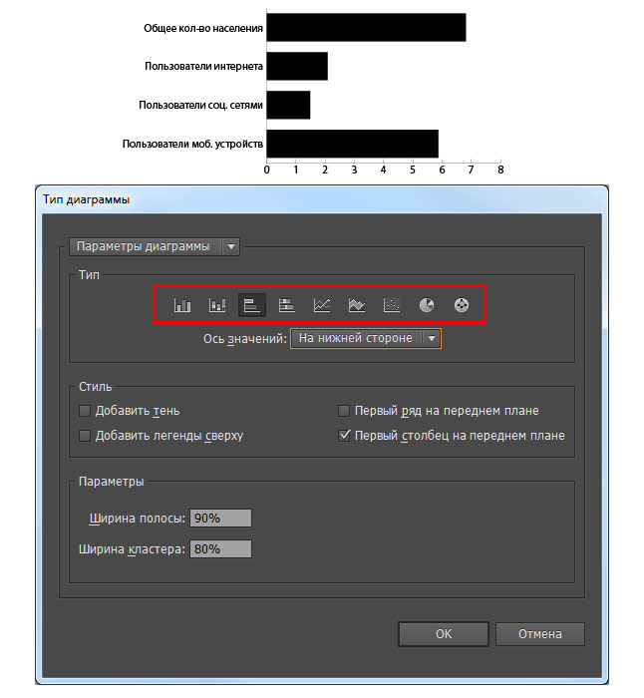Screen dimensions: 644x698
Task: Select the radar graph type icon
Action: pos(461,306)
